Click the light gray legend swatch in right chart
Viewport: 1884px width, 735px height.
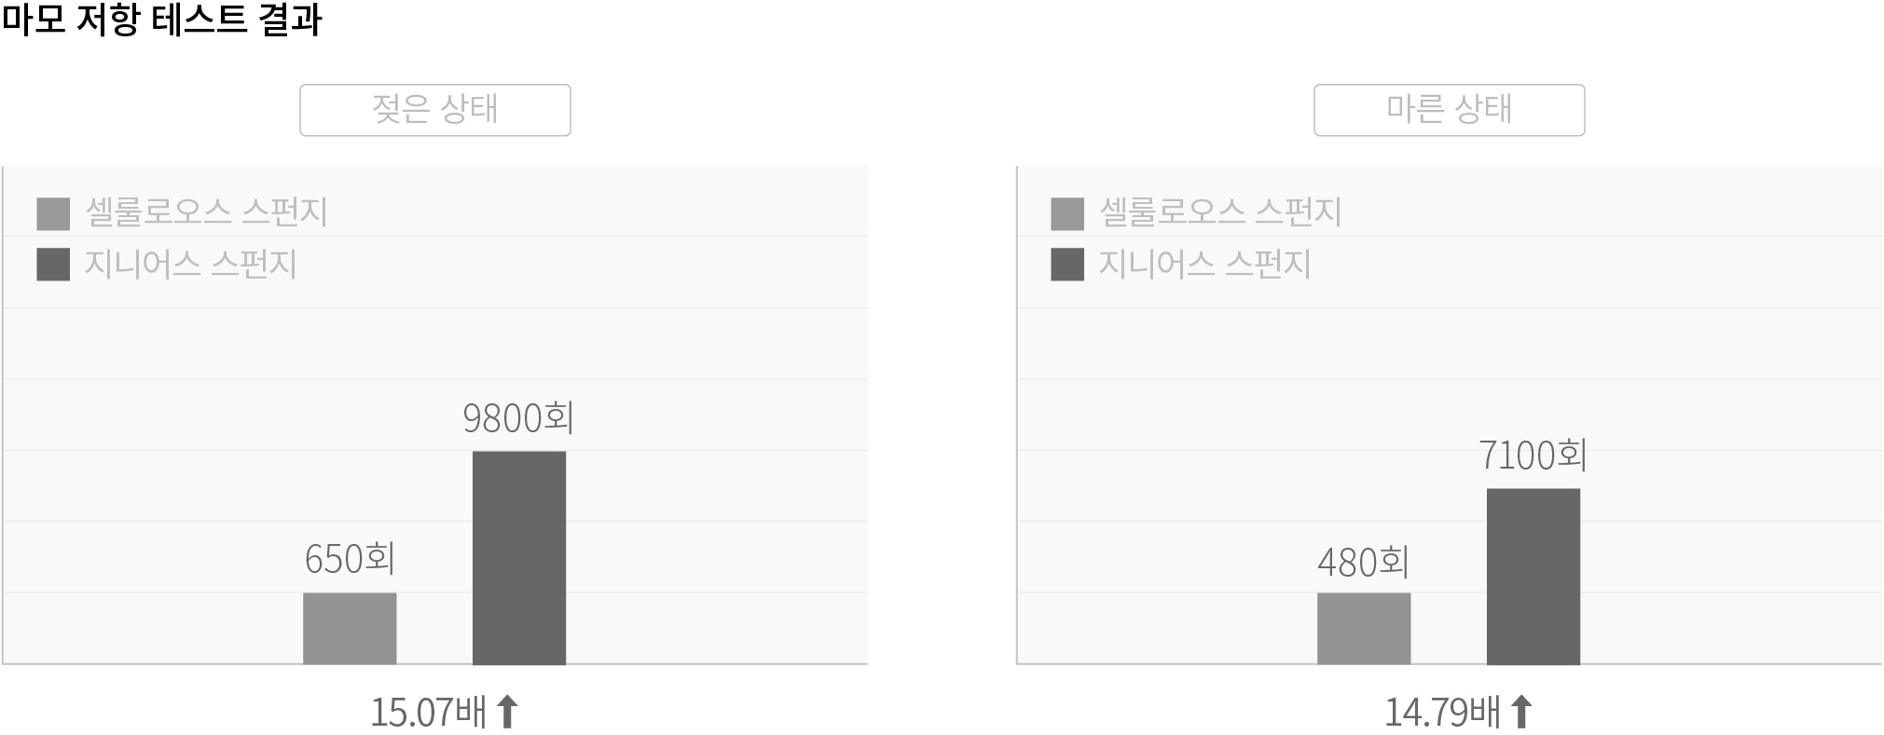pos(1067,213)
